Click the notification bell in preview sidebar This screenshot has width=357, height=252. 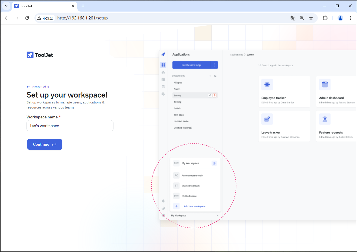163,201
